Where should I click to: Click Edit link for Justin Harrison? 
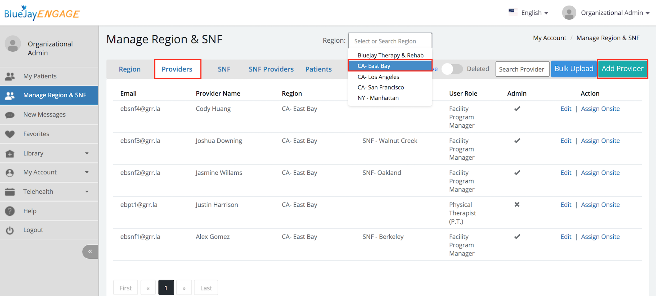click(x=566, y=205)
